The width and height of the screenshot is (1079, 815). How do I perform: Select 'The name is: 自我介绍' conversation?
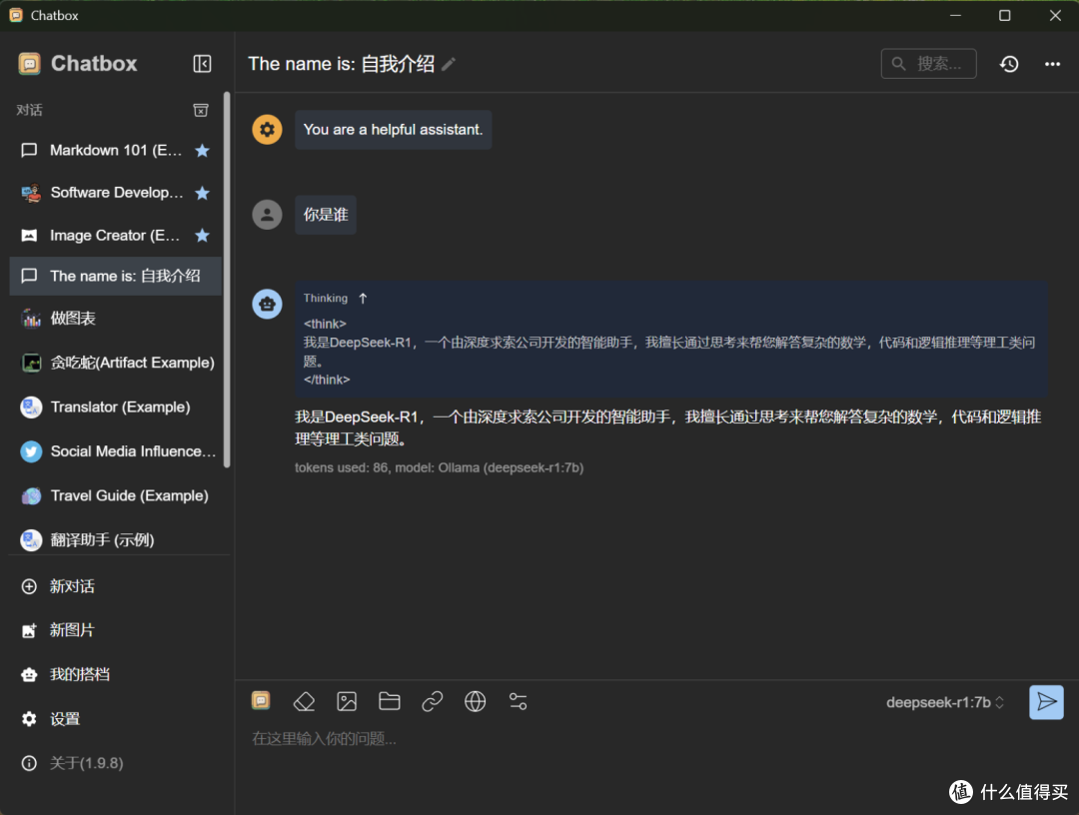(115, 276)
